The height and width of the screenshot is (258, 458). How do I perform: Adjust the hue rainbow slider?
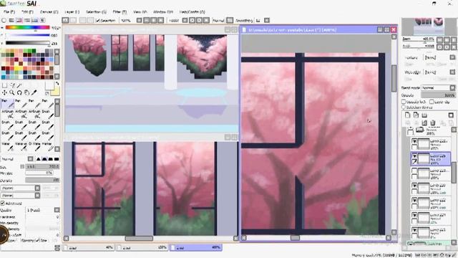(x=27, y=27)
